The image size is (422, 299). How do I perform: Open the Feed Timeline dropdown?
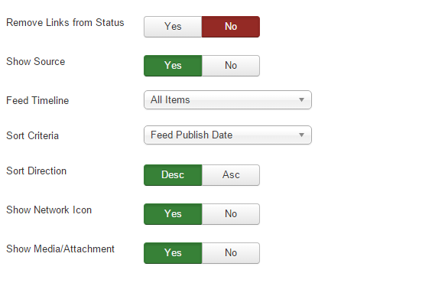click(x=228, y=100)
